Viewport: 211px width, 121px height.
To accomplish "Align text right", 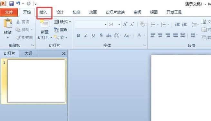I will point(168,35).
